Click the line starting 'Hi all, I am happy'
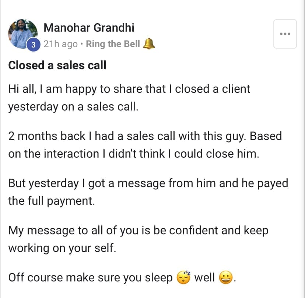 point(129,89)
